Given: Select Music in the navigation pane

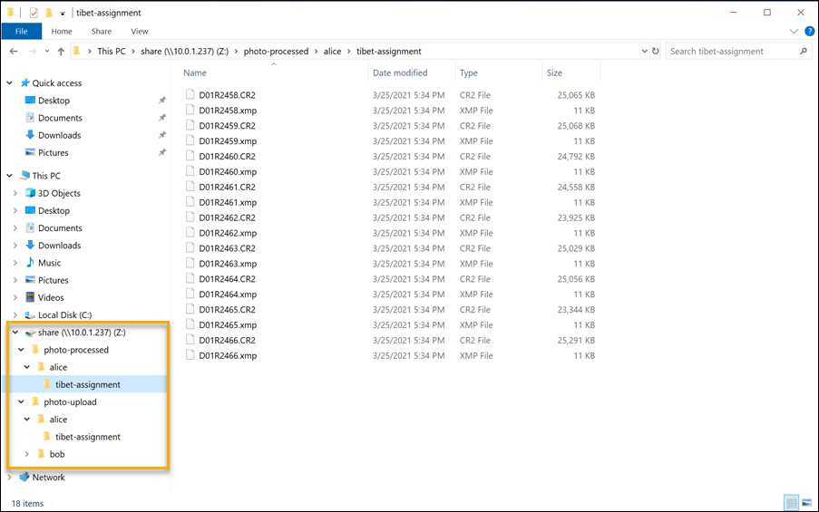Looking at the screenshot, I should point(49,263).
